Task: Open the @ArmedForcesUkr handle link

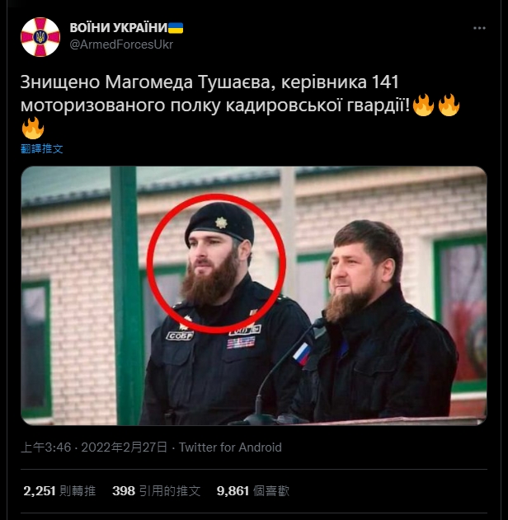Action: tap(121, 45)
